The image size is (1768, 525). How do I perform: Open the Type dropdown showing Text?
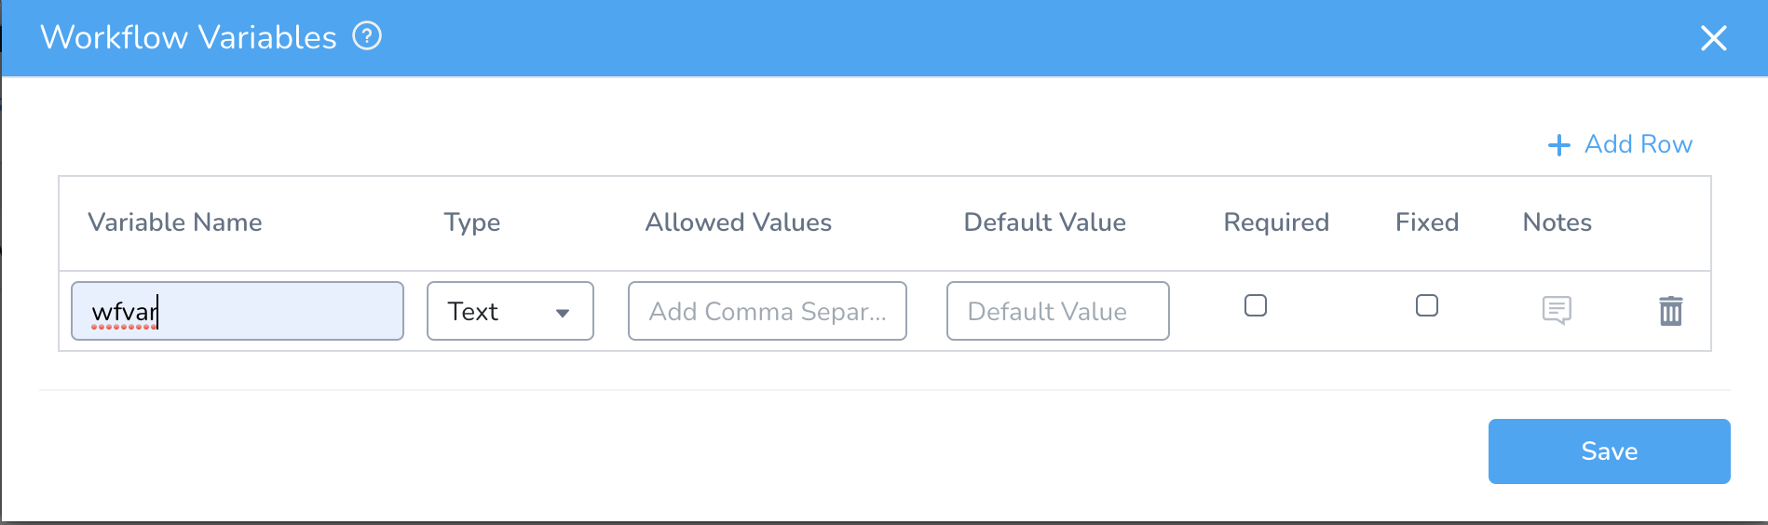pos(510,311)
